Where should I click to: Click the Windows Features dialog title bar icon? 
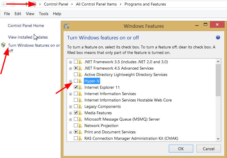click(x=66, y=26)
